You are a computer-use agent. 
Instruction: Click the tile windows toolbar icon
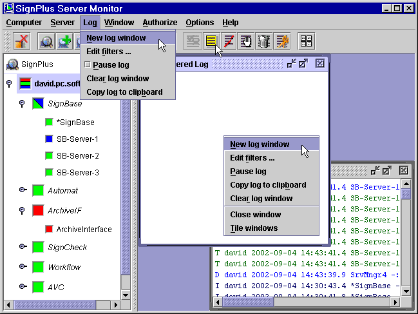tap(306, 42)
